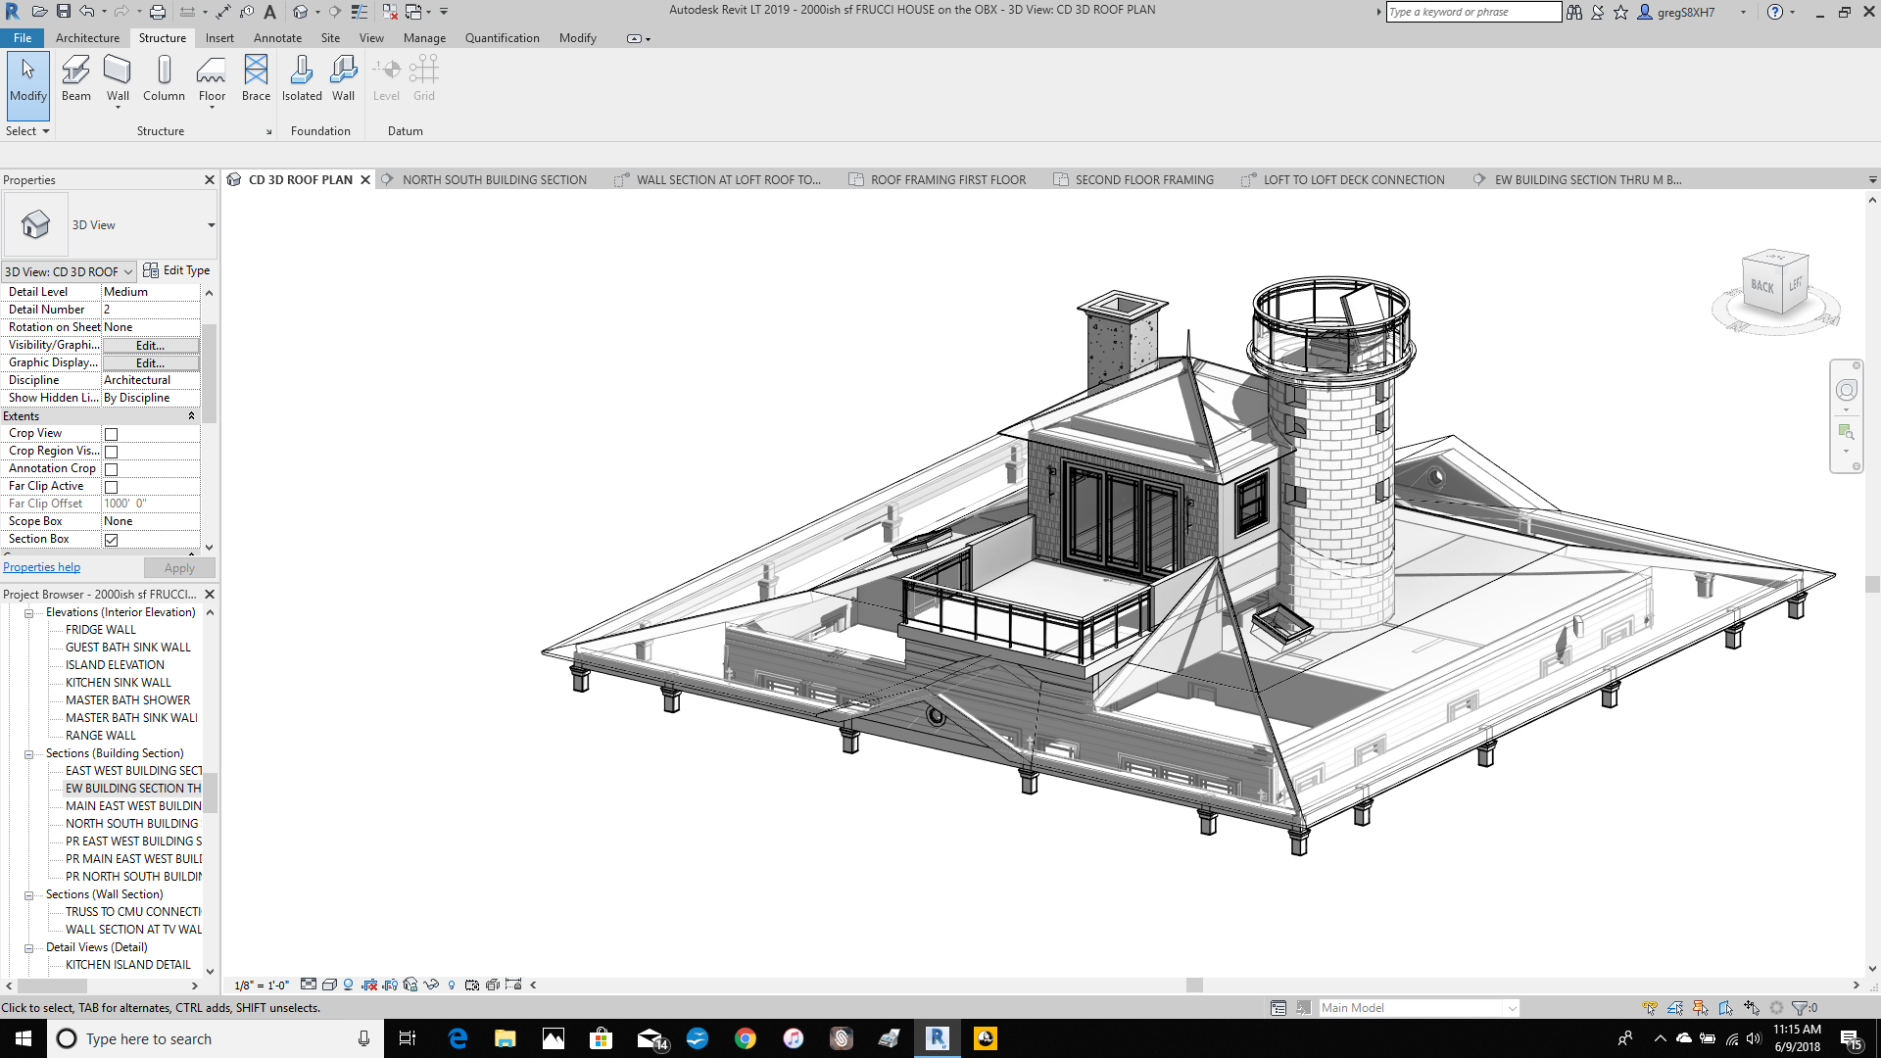The image size is (1881, 1058).
Task: Uncheck the Section Box checkbox
Action: click(111, 540)
